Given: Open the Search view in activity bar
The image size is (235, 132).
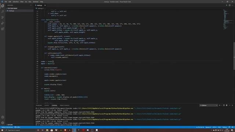Looking at the screenshot, I should click(x=3, y=11).
